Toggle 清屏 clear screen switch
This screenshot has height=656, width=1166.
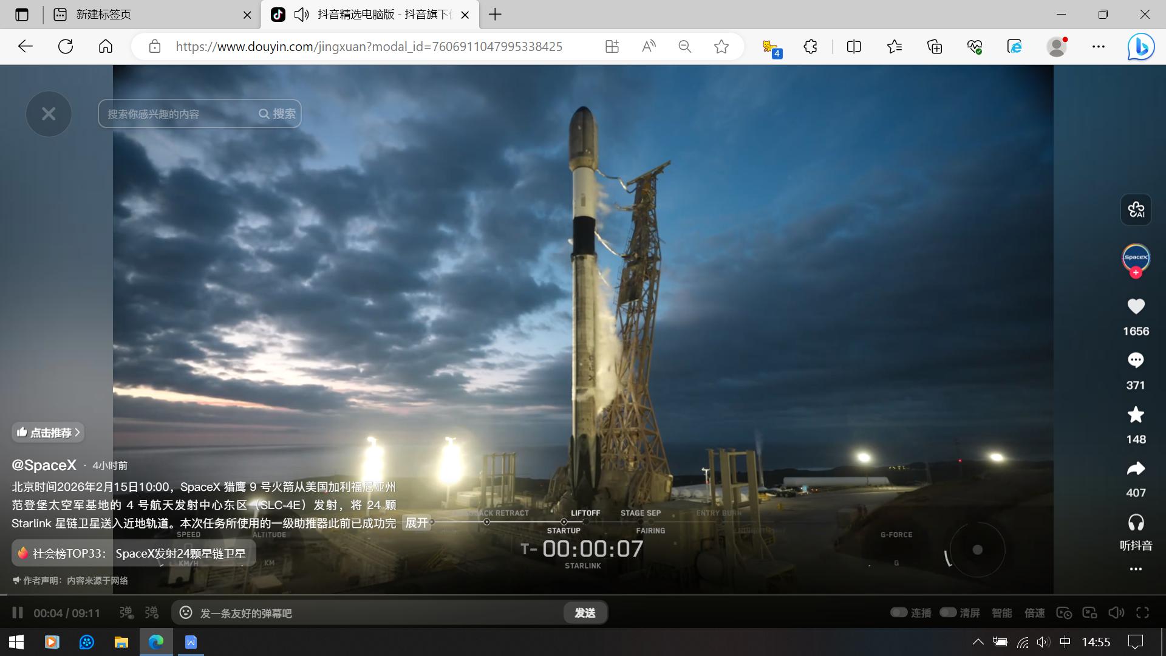(x=949, y=612)
